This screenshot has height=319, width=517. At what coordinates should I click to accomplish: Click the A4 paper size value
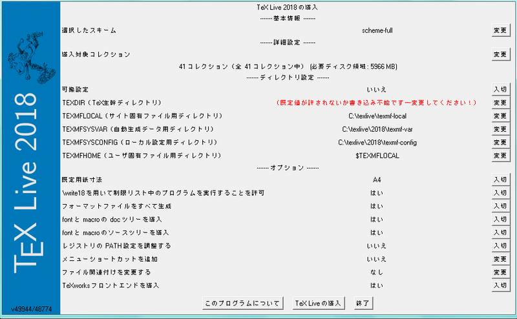[377, 180]
